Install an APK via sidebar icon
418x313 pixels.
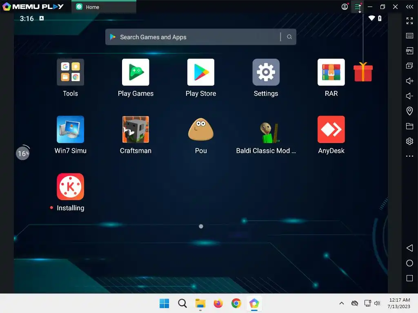[409, 51]
